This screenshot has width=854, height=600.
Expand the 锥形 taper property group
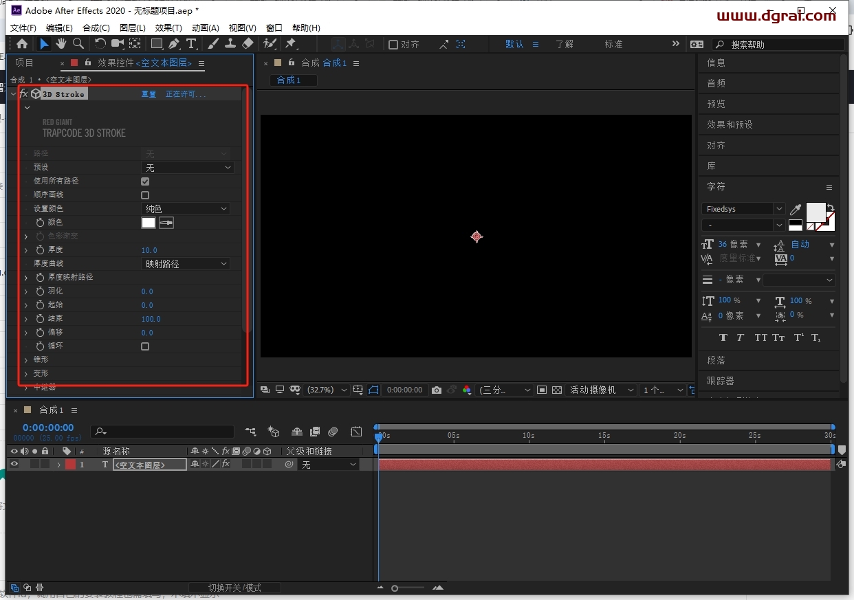click(26, 360)
